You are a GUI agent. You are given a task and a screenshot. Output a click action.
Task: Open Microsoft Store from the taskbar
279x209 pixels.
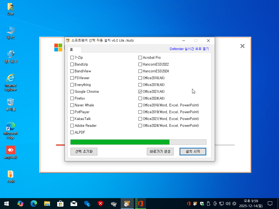coord(60,204)
